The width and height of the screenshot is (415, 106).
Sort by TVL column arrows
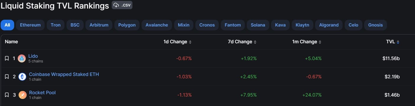click(x=398, y=42)
